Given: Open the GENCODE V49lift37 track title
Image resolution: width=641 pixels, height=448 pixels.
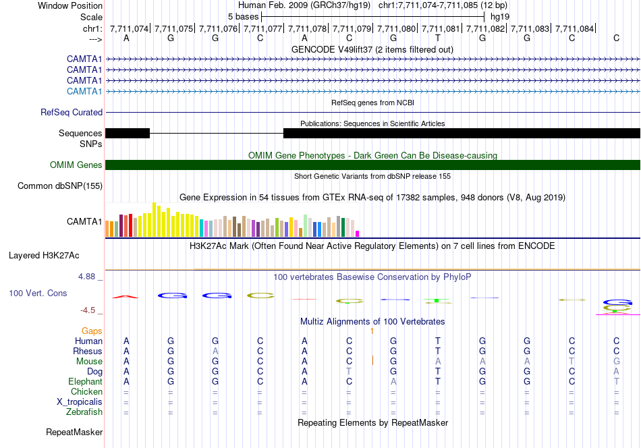Looking at the screenshot, I should [x=372, y=49].
